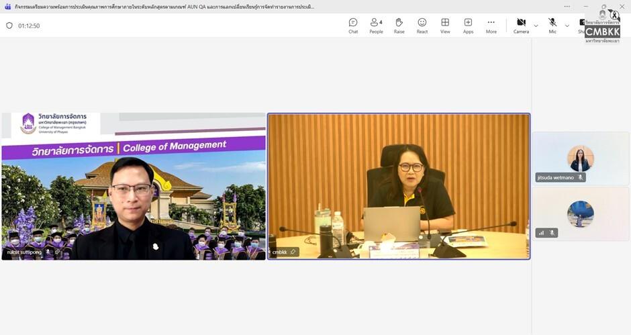The image size is (631, 335).
Task: Open the Apps panel
Action: point(468,26)
